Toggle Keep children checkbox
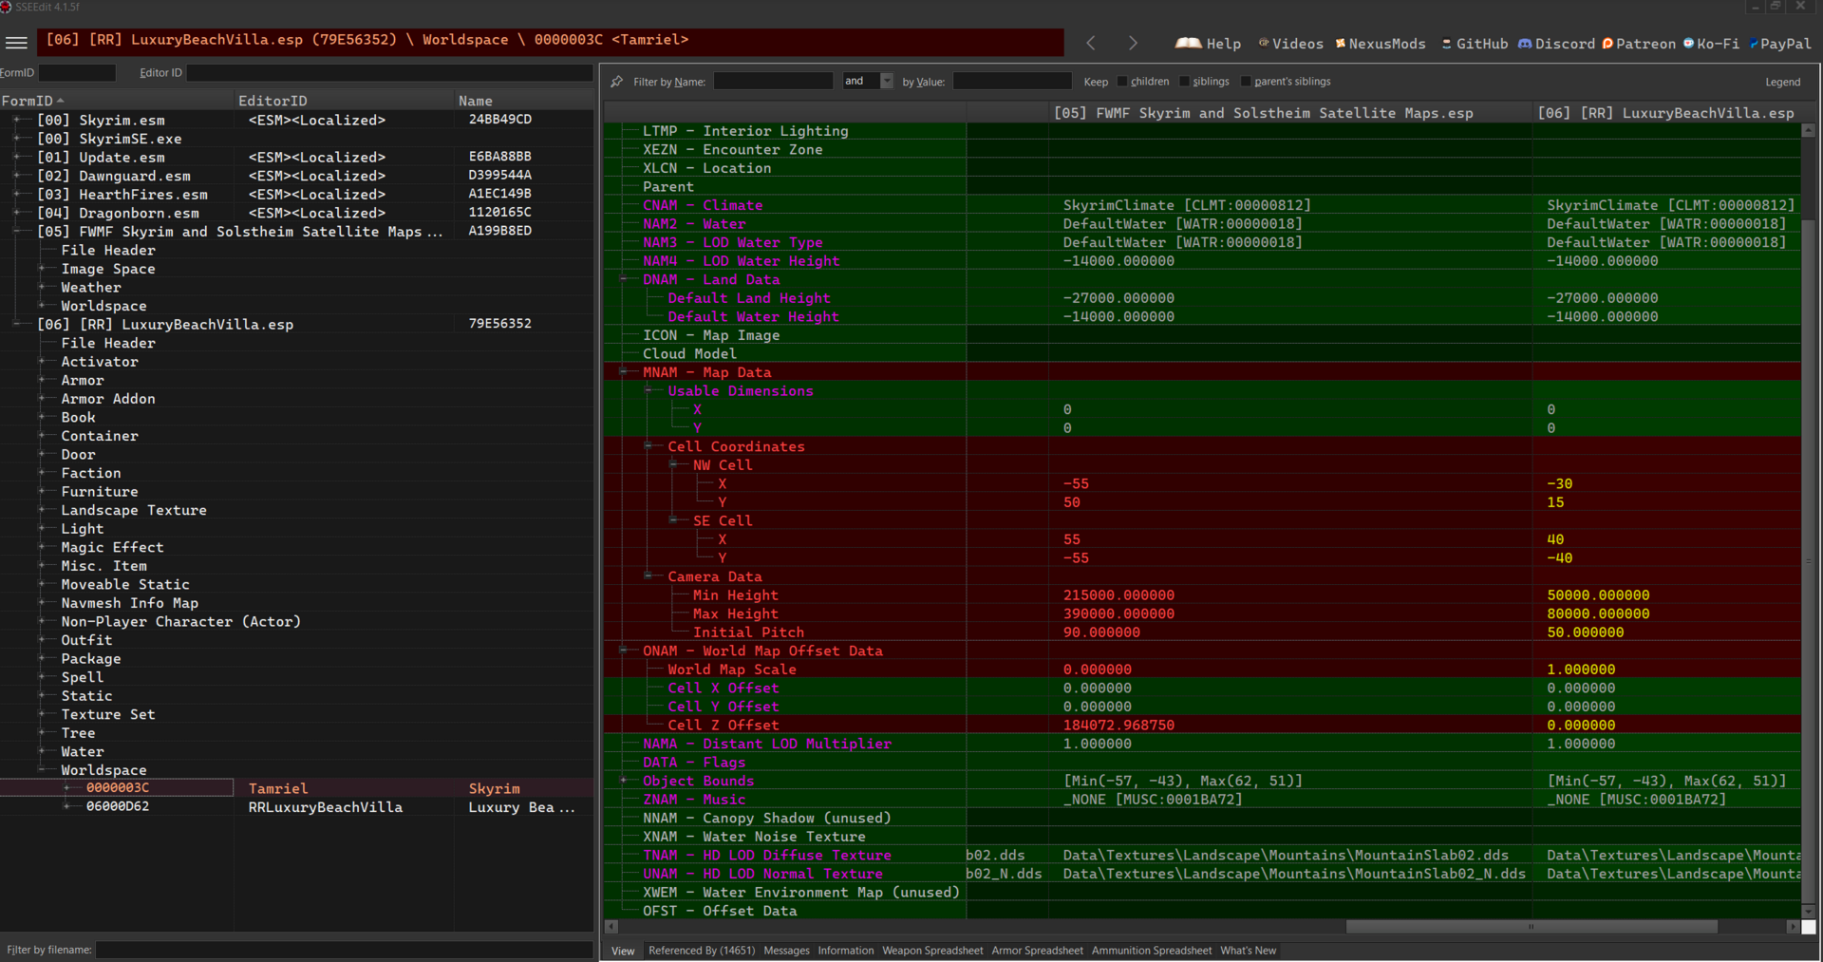This screenshot has width=1823, height=962. [x=1122, y=82]
